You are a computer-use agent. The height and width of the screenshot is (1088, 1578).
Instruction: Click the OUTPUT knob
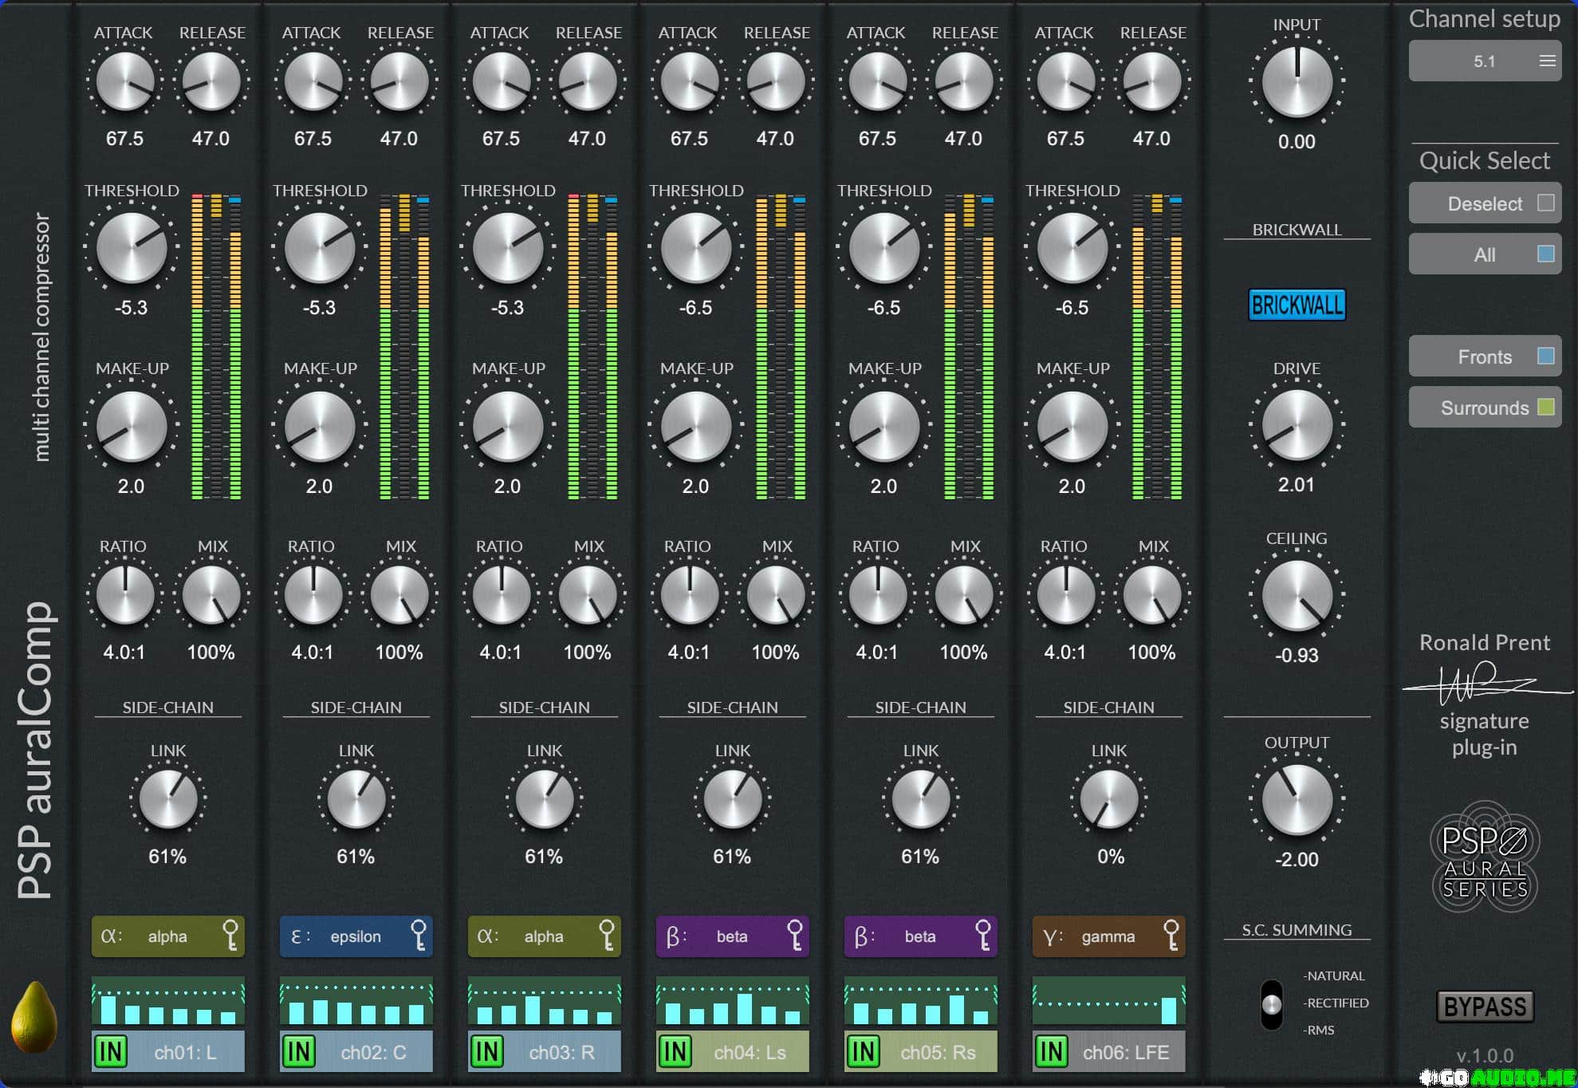point(1297,799)
